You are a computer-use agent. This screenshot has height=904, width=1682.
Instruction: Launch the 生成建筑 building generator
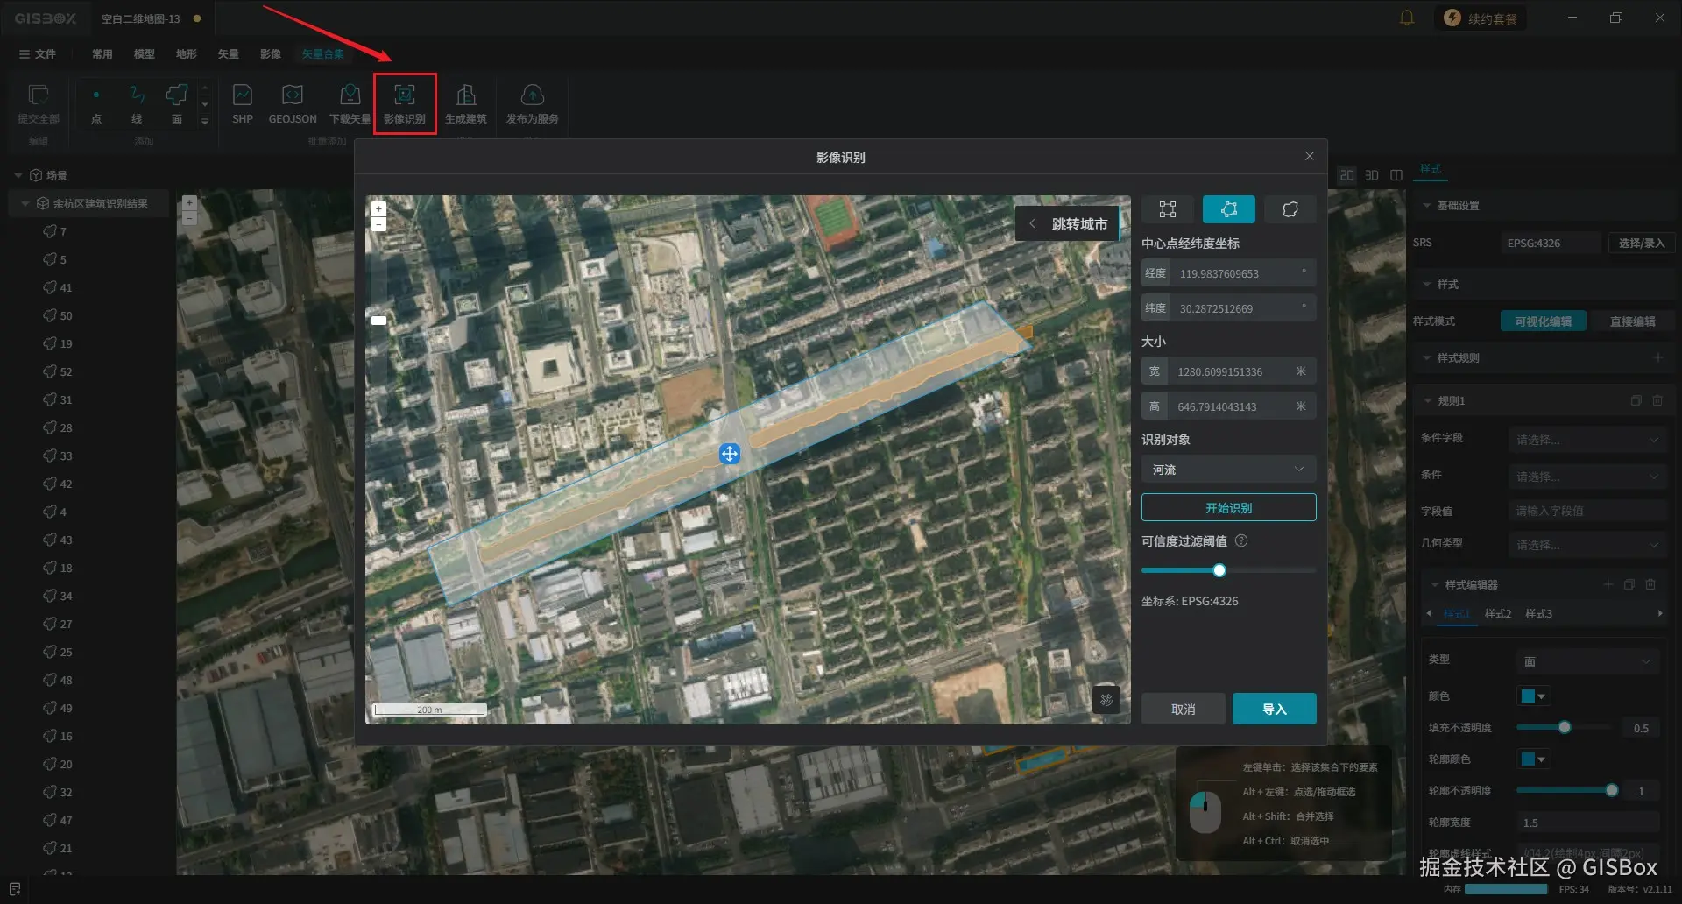pos(466,103)
